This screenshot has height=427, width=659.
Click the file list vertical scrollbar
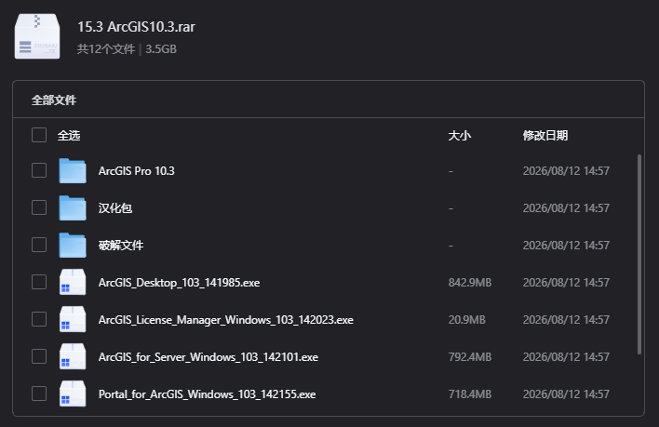click(639, 255)
